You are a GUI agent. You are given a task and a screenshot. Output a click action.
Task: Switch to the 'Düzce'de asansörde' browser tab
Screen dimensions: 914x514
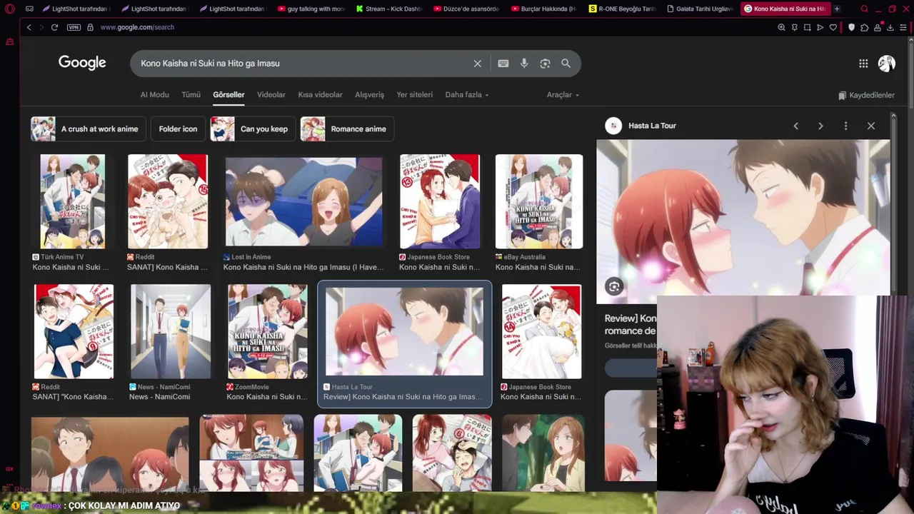point(467,9)
